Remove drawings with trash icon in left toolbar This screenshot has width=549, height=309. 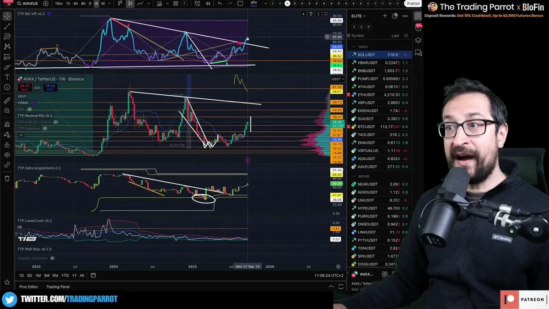click(7, 178)
